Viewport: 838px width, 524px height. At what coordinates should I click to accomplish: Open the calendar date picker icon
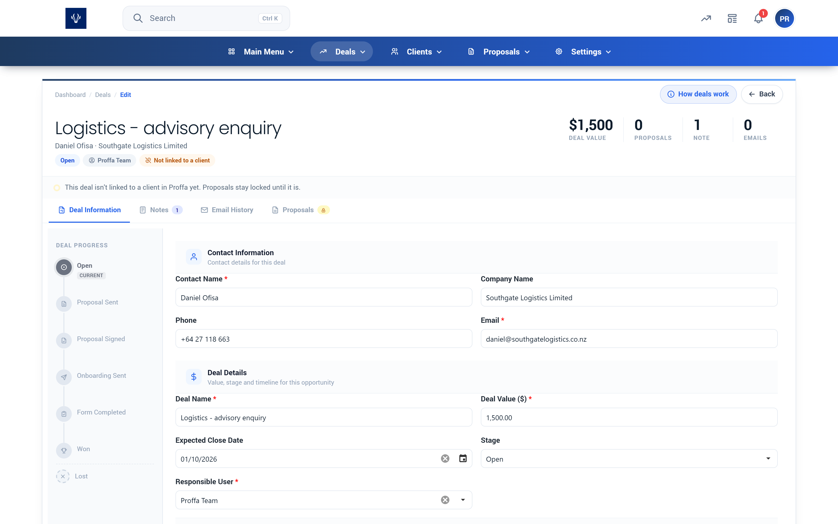click(463, 458)
